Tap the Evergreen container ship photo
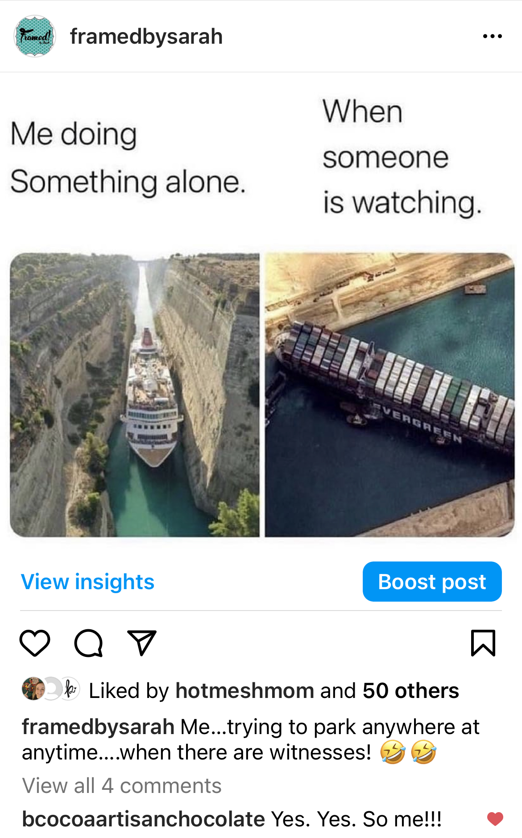 tap(390, 395)
